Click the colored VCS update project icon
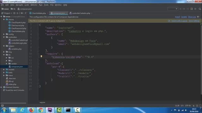The image size is (202, 113). (x=192, y=9)
